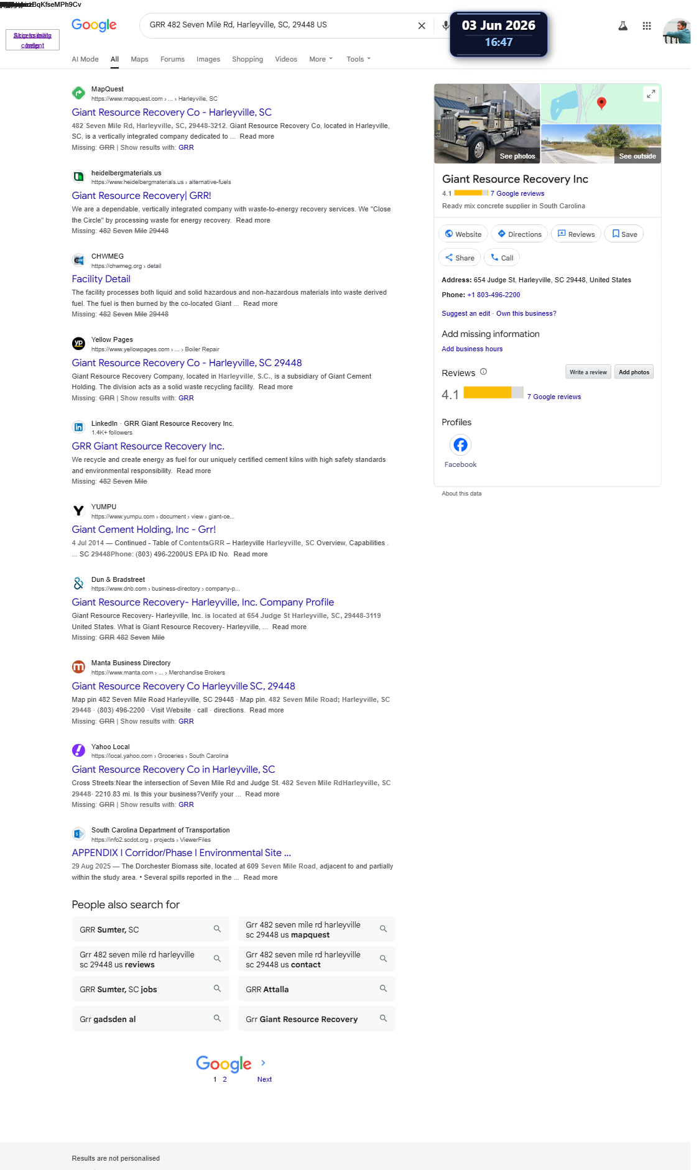Open the See photos thumbnail

coord(487,124)
